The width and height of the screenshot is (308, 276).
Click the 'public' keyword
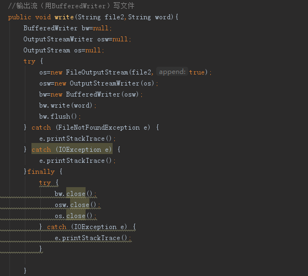click(19, 17)
